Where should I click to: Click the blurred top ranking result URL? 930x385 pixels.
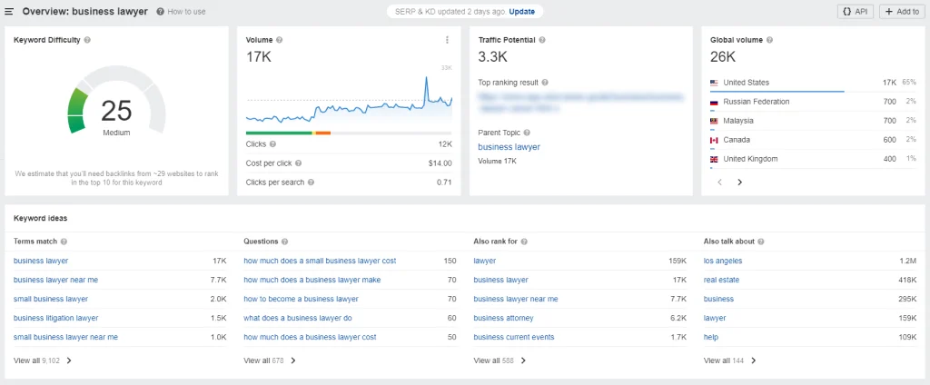coord(580,102)
